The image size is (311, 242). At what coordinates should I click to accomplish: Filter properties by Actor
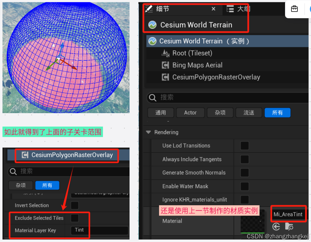coord(190,113)
